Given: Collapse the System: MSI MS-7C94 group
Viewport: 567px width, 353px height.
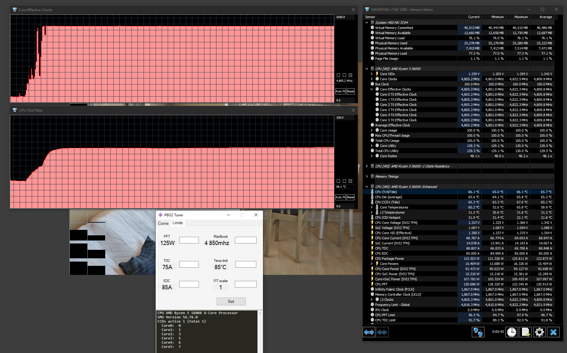Looking at the screenshot, I should click(367, 23).
